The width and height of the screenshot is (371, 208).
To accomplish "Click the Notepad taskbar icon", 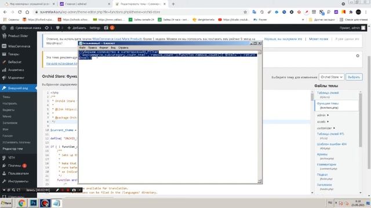I will [x=57, y=203].
